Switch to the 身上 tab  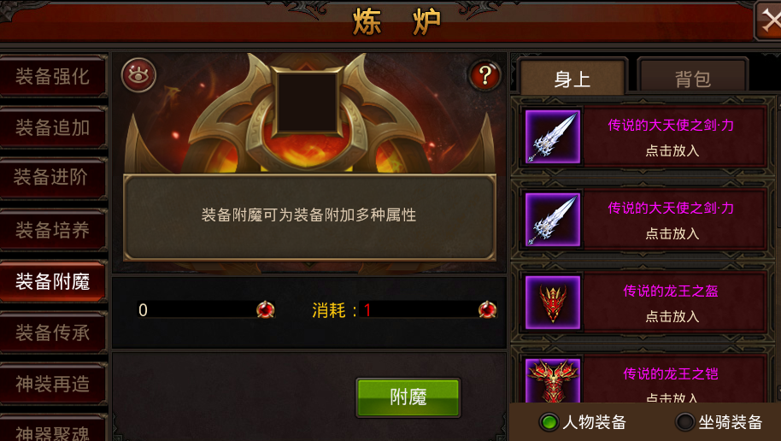[x=573, y=77]
